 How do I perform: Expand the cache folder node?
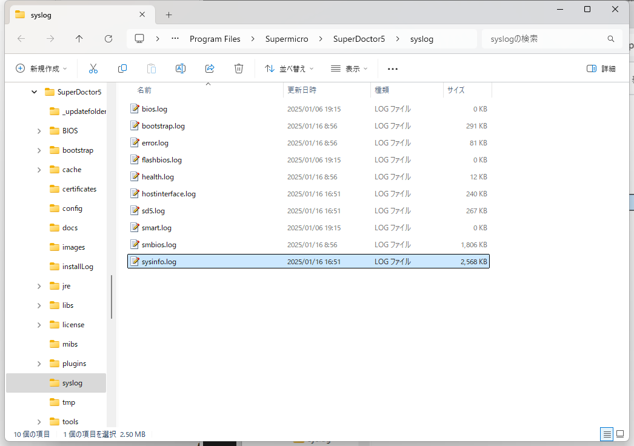[x=39, y=170]
